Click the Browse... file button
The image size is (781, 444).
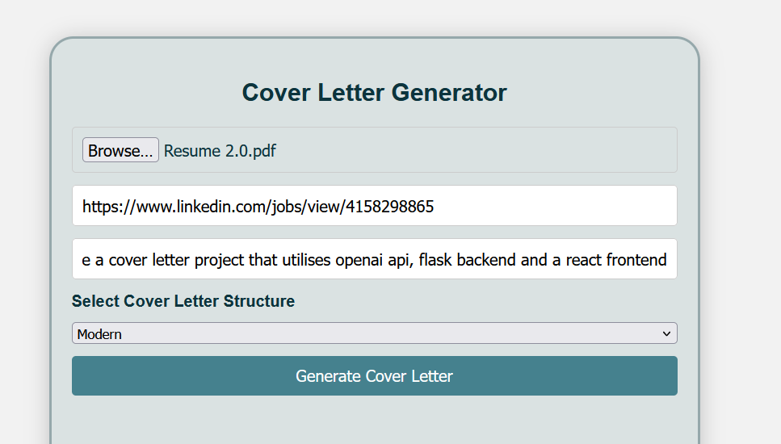(x=120, y=150)
